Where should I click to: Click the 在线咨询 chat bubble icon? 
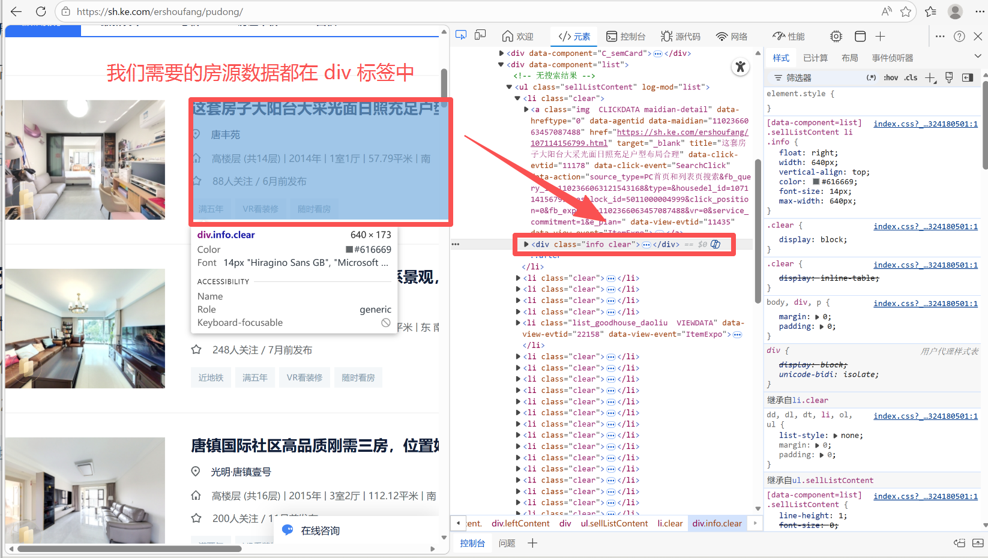(x=288, y=530)
